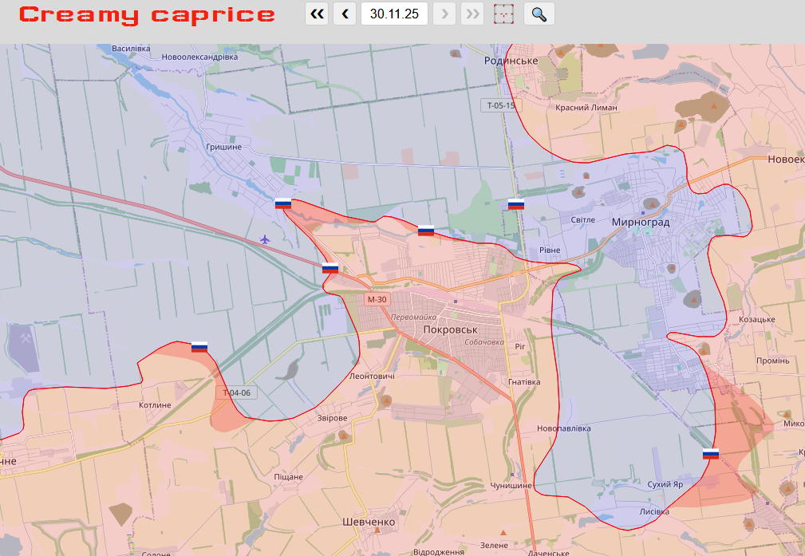805x556 pixels.
Task: Select the flag marker on the road northwest of M-30
Action: (330, 267)
